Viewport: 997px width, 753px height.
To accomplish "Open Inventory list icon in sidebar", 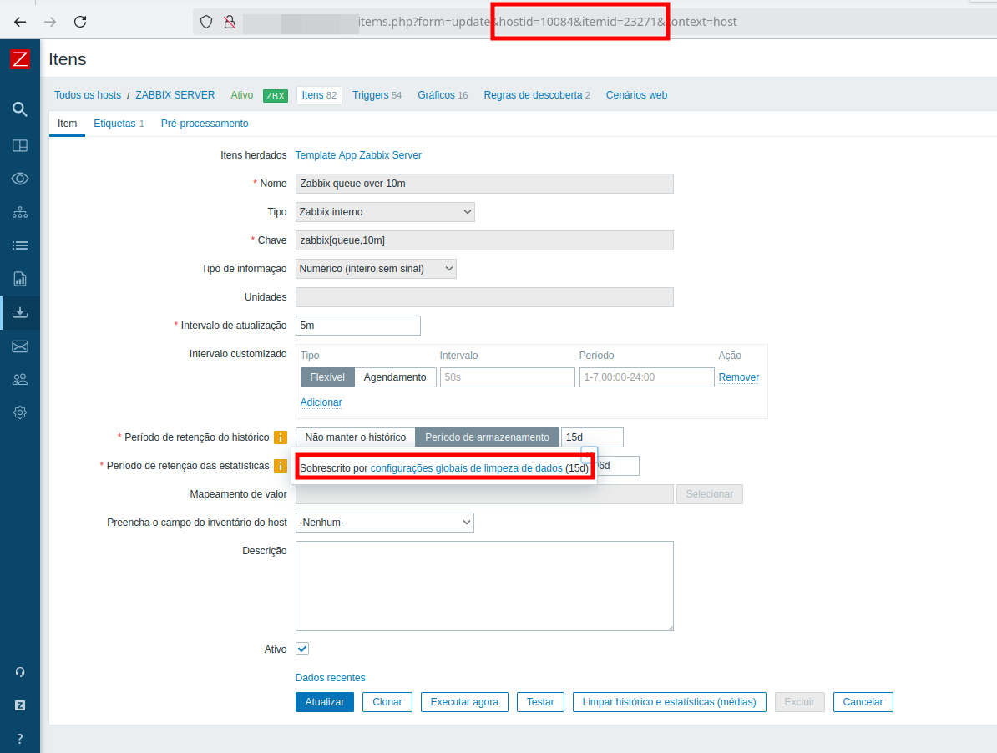I will pyautogui.click(x=20, y=245).
